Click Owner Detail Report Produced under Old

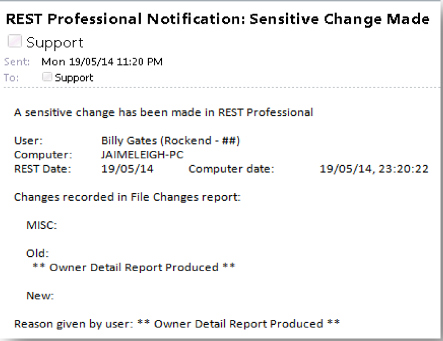134,267
